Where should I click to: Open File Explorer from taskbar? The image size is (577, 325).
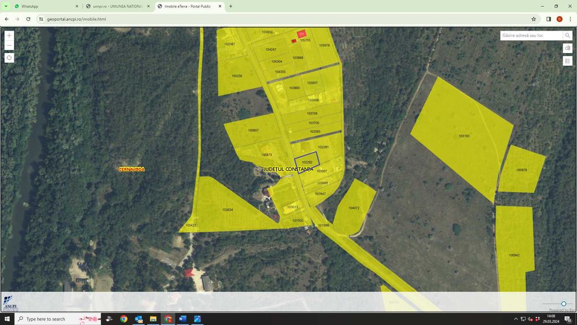point(153,319)
